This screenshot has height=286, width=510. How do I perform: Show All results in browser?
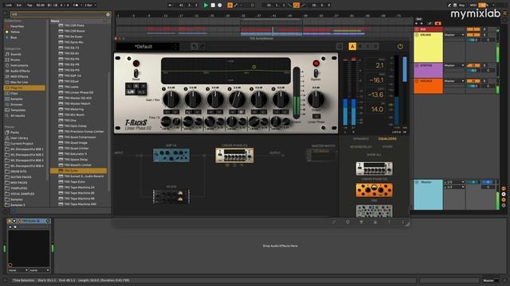(x=18, y=115)
